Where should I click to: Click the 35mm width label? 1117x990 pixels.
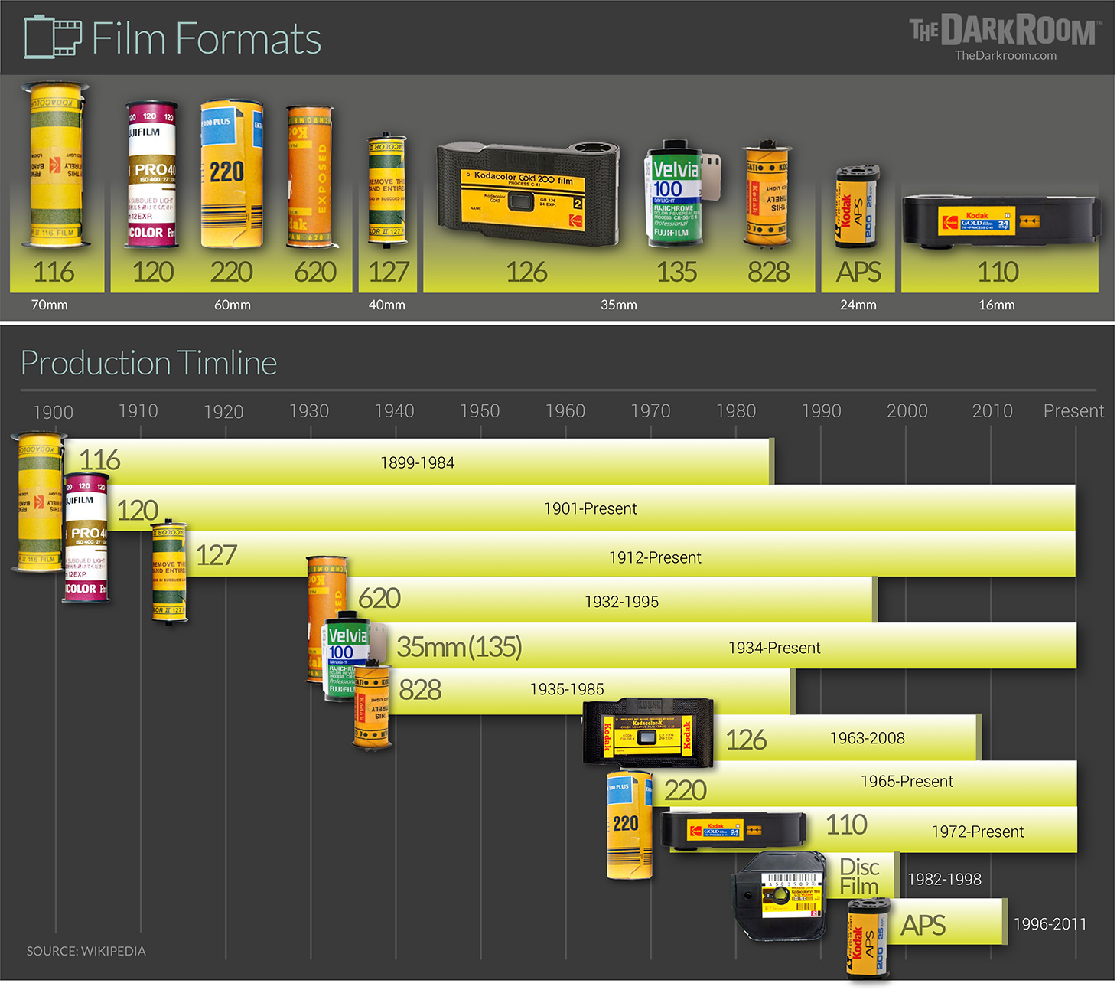coord(619,305)
